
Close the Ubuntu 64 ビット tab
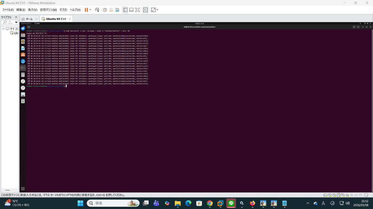(x=70, y=19)
